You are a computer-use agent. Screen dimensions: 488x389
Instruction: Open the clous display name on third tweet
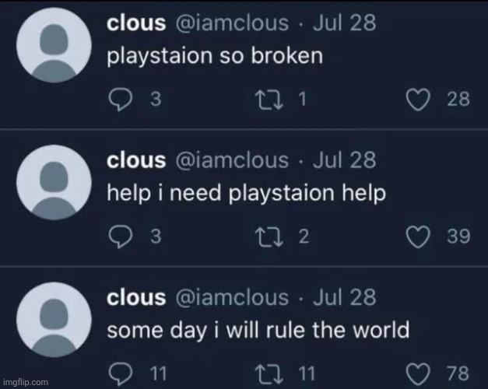(x=136, y=297)
